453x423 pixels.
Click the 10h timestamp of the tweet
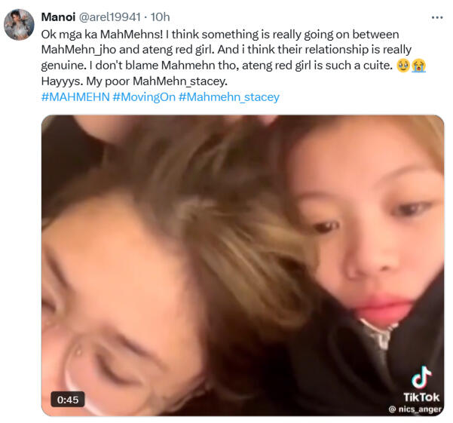(x=160, y=17)
